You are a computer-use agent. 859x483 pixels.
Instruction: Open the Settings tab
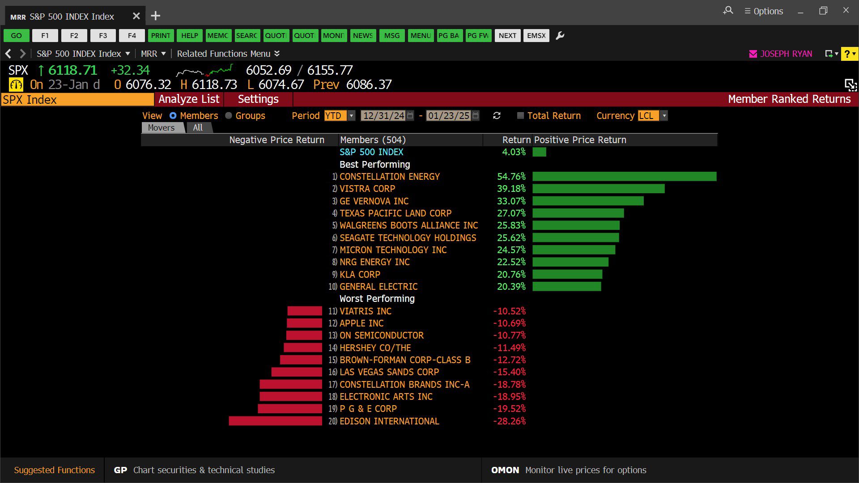(x=258, y=99)
